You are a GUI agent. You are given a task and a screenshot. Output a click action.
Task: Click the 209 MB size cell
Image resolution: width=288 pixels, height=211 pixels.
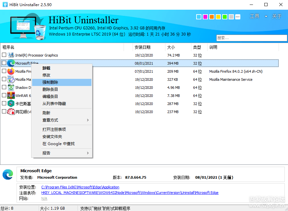pos(173,71)
